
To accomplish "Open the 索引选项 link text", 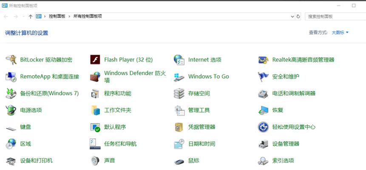I will (283, 161).
